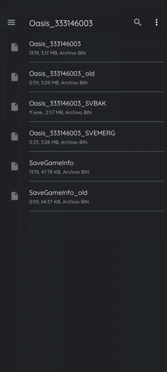The height and width of the screenshot is (372, 167).
Task: Click the 11 ene., 2.57 MB details line
Action: pos(60,112)
